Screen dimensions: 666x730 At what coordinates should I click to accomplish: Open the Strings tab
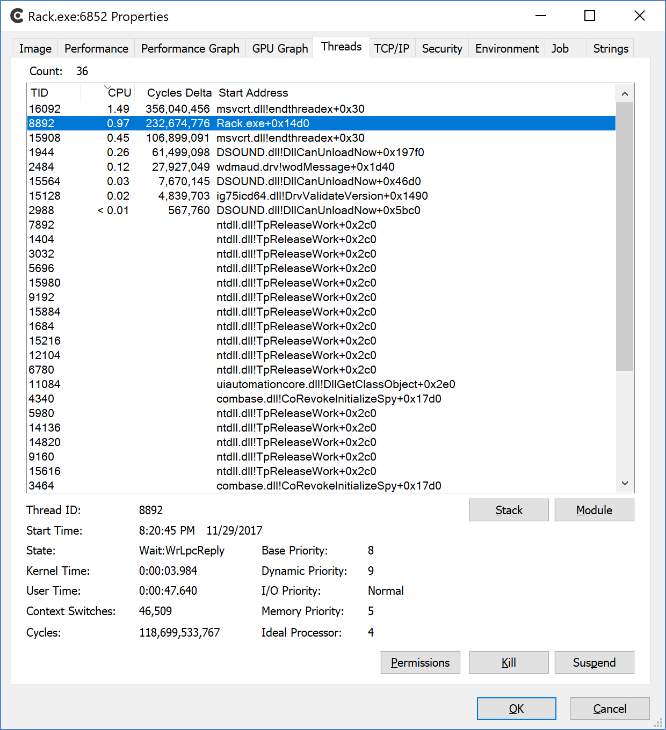point(611,48)
